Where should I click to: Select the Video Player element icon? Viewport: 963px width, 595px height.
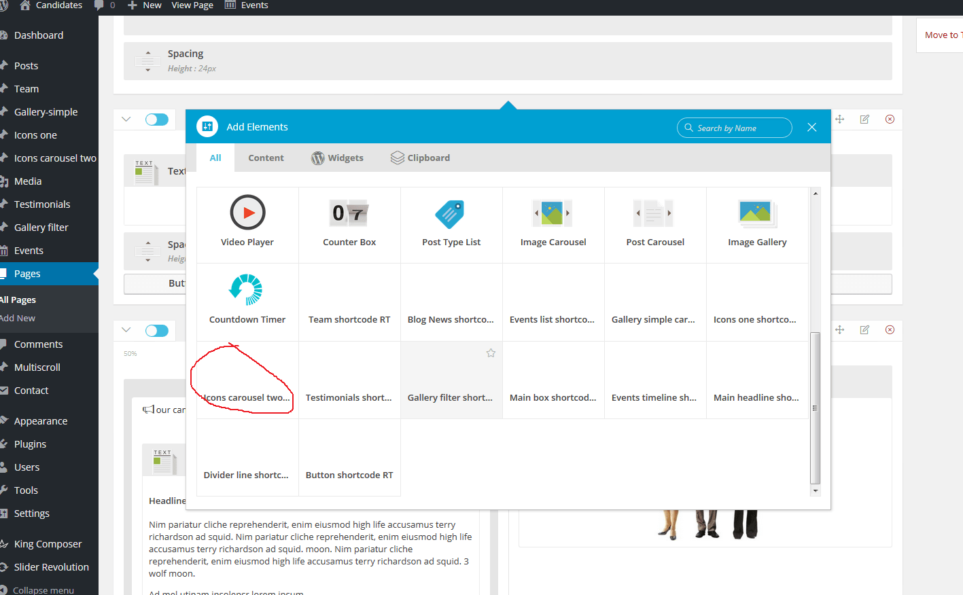click(247, 213)
